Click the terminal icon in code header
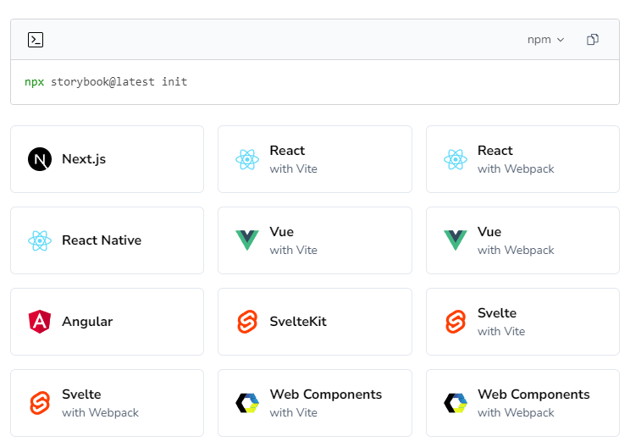Viewport: 630px width, 447px height. point(36,40)
